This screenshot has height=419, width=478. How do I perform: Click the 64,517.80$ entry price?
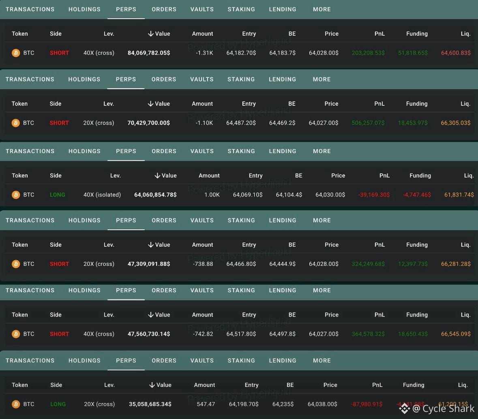[241, 334]
